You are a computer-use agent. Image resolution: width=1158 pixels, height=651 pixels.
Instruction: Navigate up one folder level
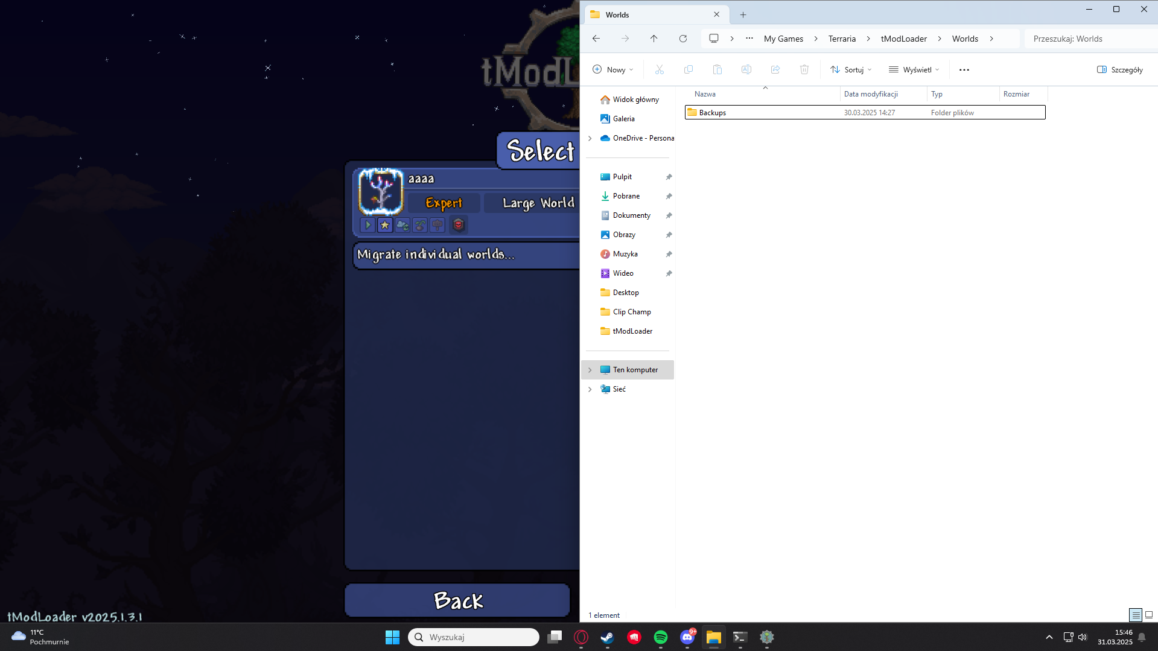tap(654, 39)
